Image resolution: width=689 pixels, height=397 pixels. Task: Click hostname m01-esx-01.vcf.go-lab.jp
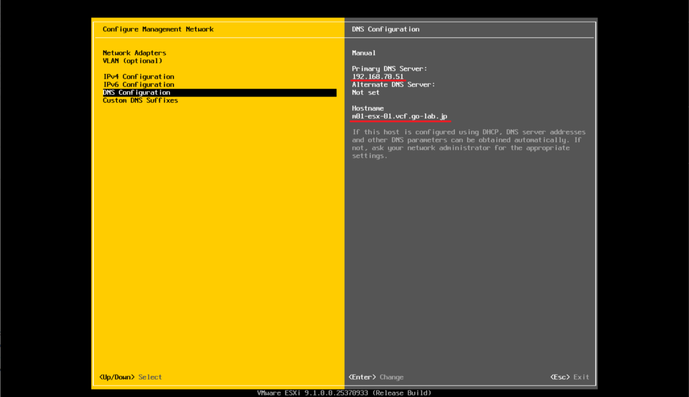pyautogui.click(x=400, y=116)
